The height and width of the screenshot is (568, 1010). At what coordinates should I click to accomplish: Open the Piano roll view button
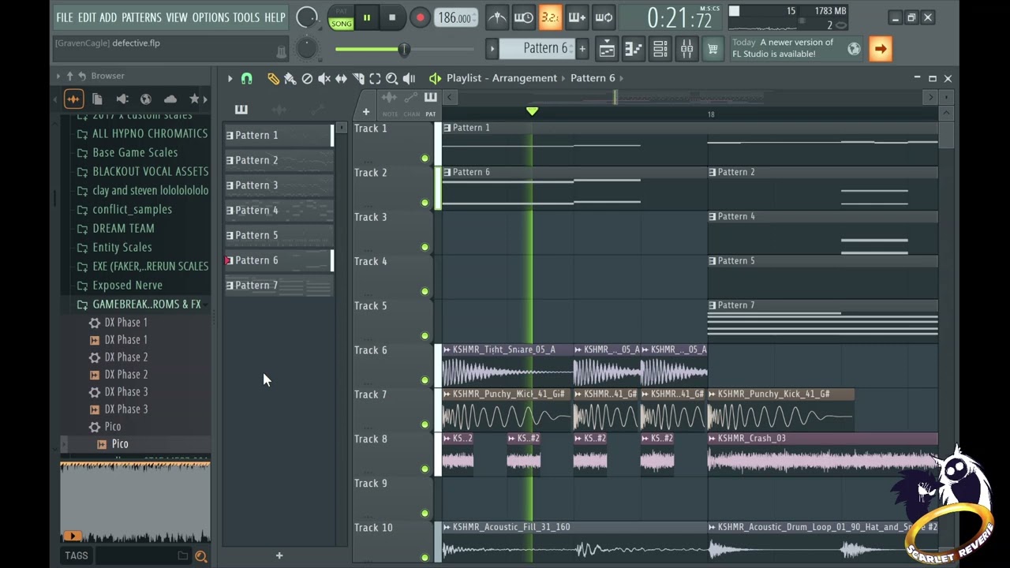tap(634, 49)
